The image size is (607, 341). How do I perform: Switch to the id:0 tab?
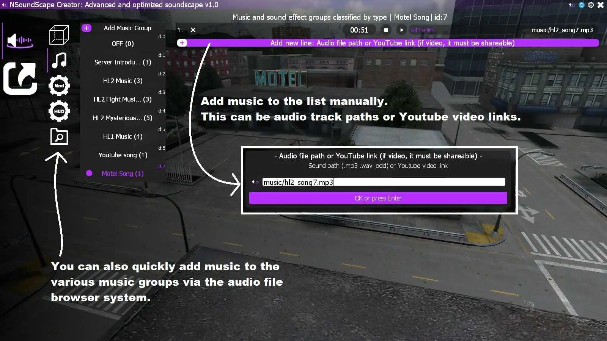tap(161, 36)
